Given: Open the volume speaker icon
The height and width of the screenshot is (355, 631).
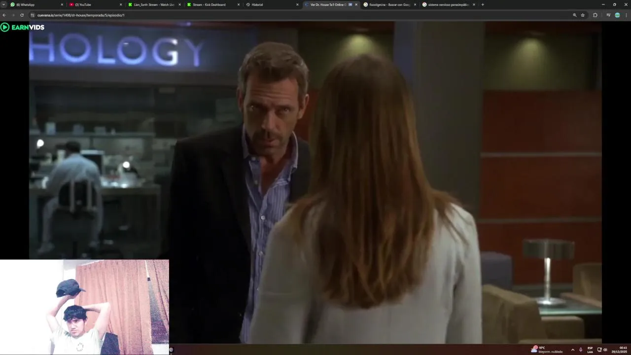Looking at the screenshot, I should [x=605, y=350].
